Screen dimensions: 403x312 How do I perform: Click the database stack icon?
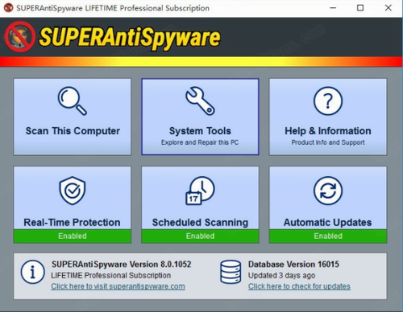pyautogui.click(x=231, y=272)
